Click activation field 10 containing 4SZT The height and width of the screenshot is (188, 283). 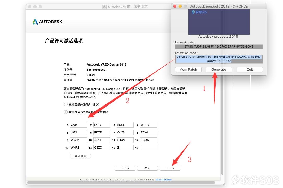tap(102, 140)
